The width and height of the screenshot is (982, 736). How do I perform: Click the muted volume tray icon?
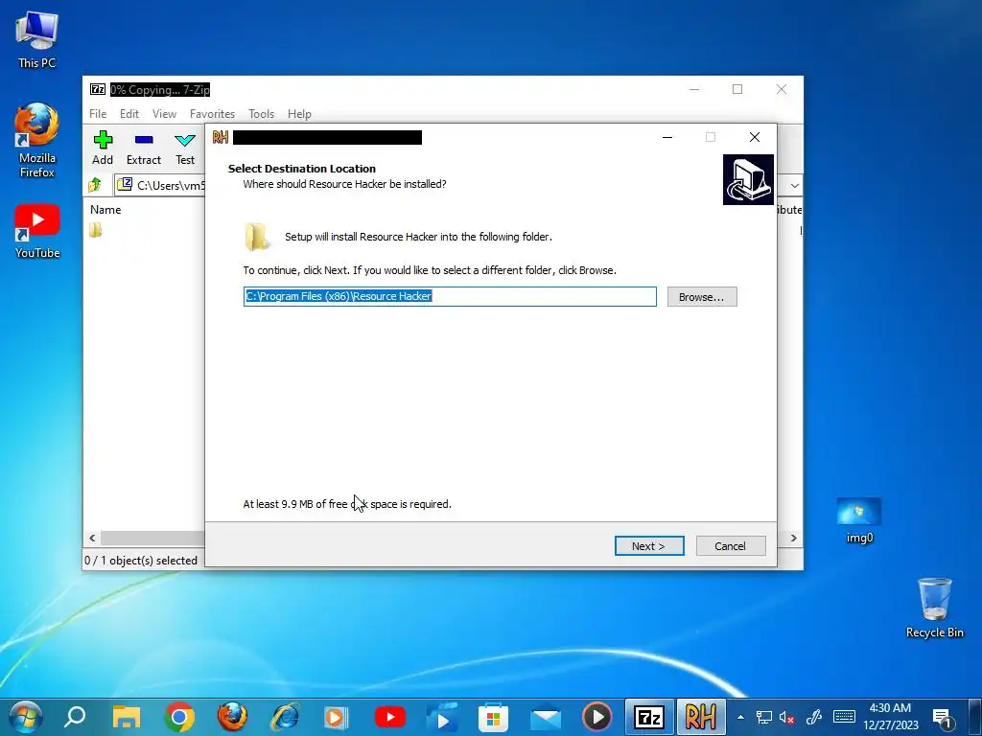coord(787,717)
